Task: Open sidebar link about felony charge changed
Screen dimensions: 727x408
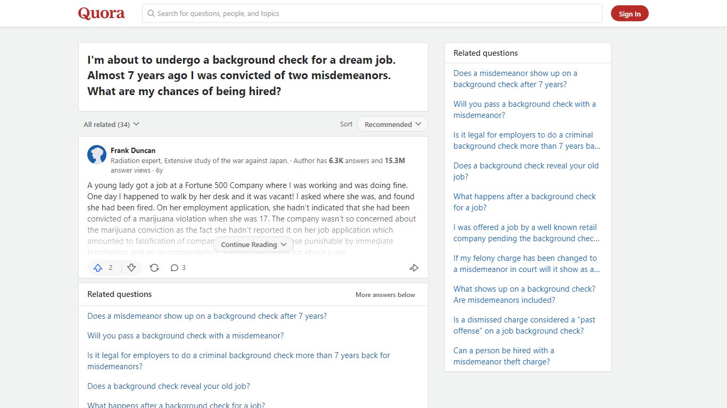Action: coord(526,263)
